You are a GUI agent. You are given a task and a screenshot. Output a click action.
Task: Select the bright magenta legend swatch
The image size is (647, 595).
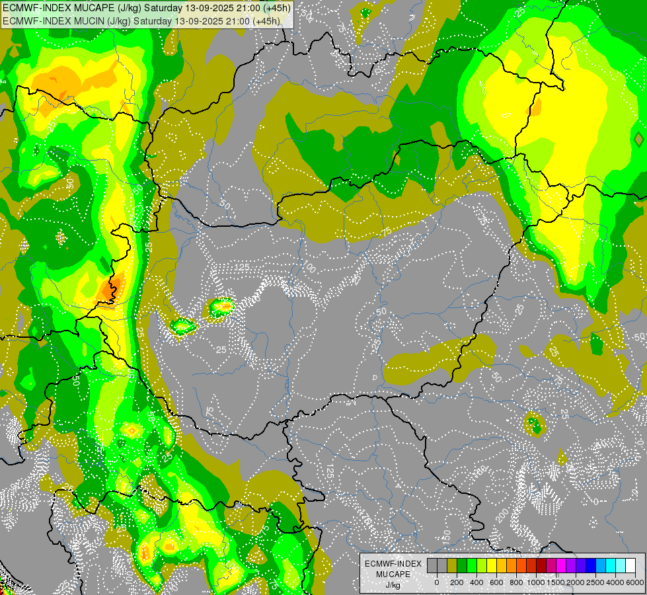[x=561, y=565]
